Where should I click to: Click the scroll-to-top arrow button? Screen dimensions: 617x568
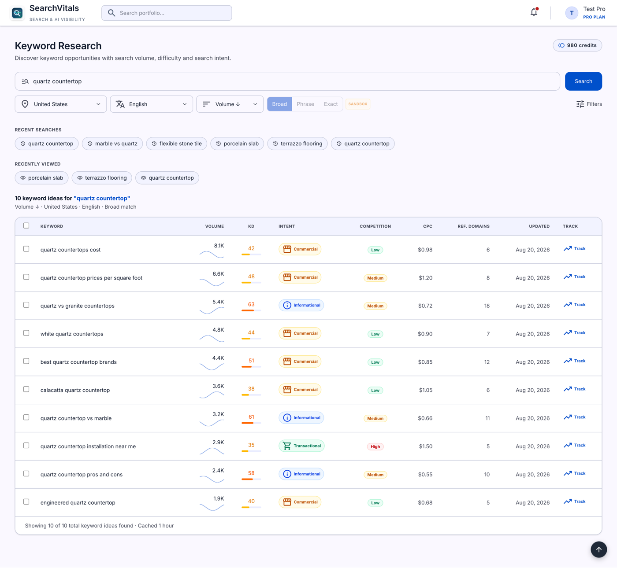coord(598,550)
